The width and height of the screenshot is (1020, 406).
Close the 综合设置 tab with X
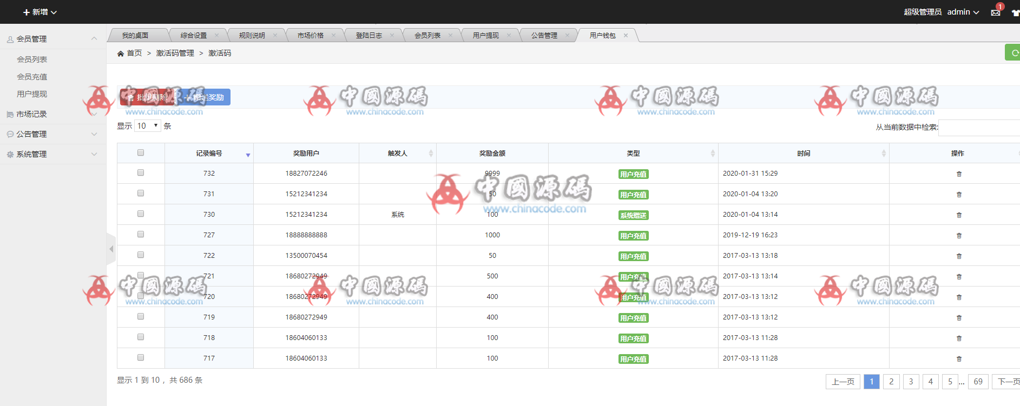pos(216,36)
